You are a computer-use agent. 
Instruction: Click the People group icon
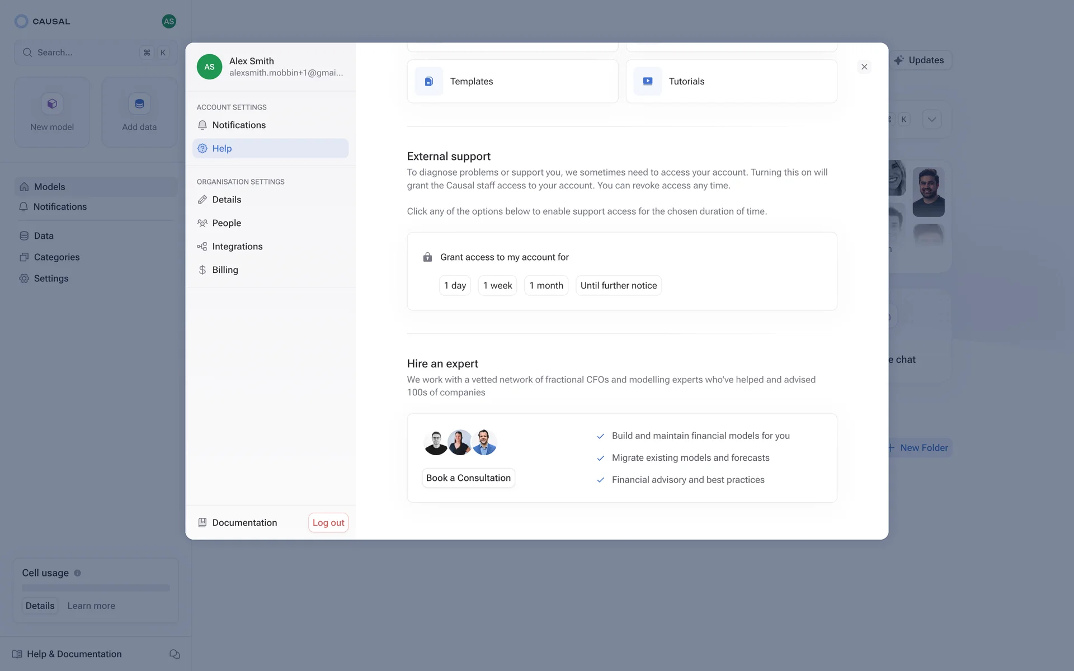[202, 223]
